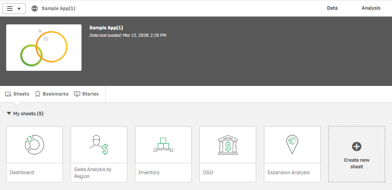Click the app options ellipsis icon
392x190 pixels.
click(x=35, y=9)
